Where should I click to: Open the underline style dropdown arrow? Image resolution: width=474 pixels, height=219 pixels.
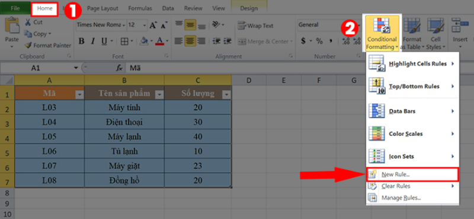111,41
